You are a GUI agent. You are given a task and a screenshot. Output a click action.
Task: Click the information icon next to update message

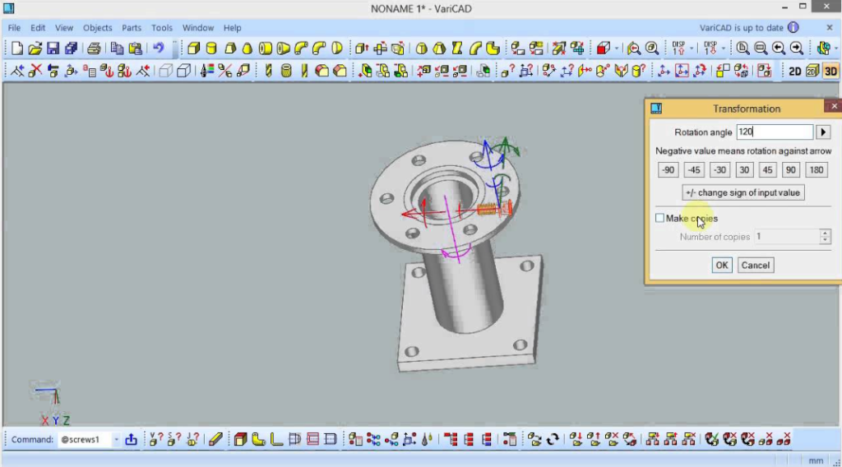click(793, 27)
